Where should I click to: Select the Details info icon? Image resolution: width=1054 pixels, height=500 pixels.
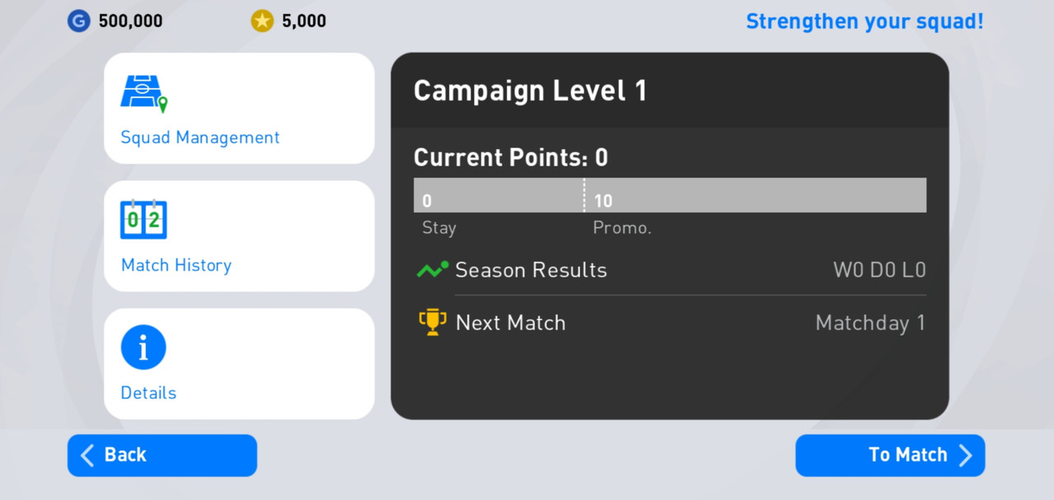(143, 347)
